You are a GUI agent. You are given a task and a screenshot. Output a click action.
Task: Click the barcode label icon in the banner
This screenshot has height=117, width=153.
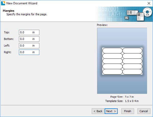click(132, 12)
